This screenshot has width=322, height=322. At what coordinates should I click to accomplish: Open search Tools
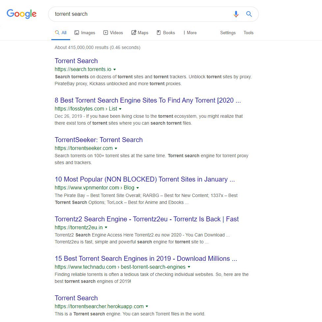click(248, 33)
